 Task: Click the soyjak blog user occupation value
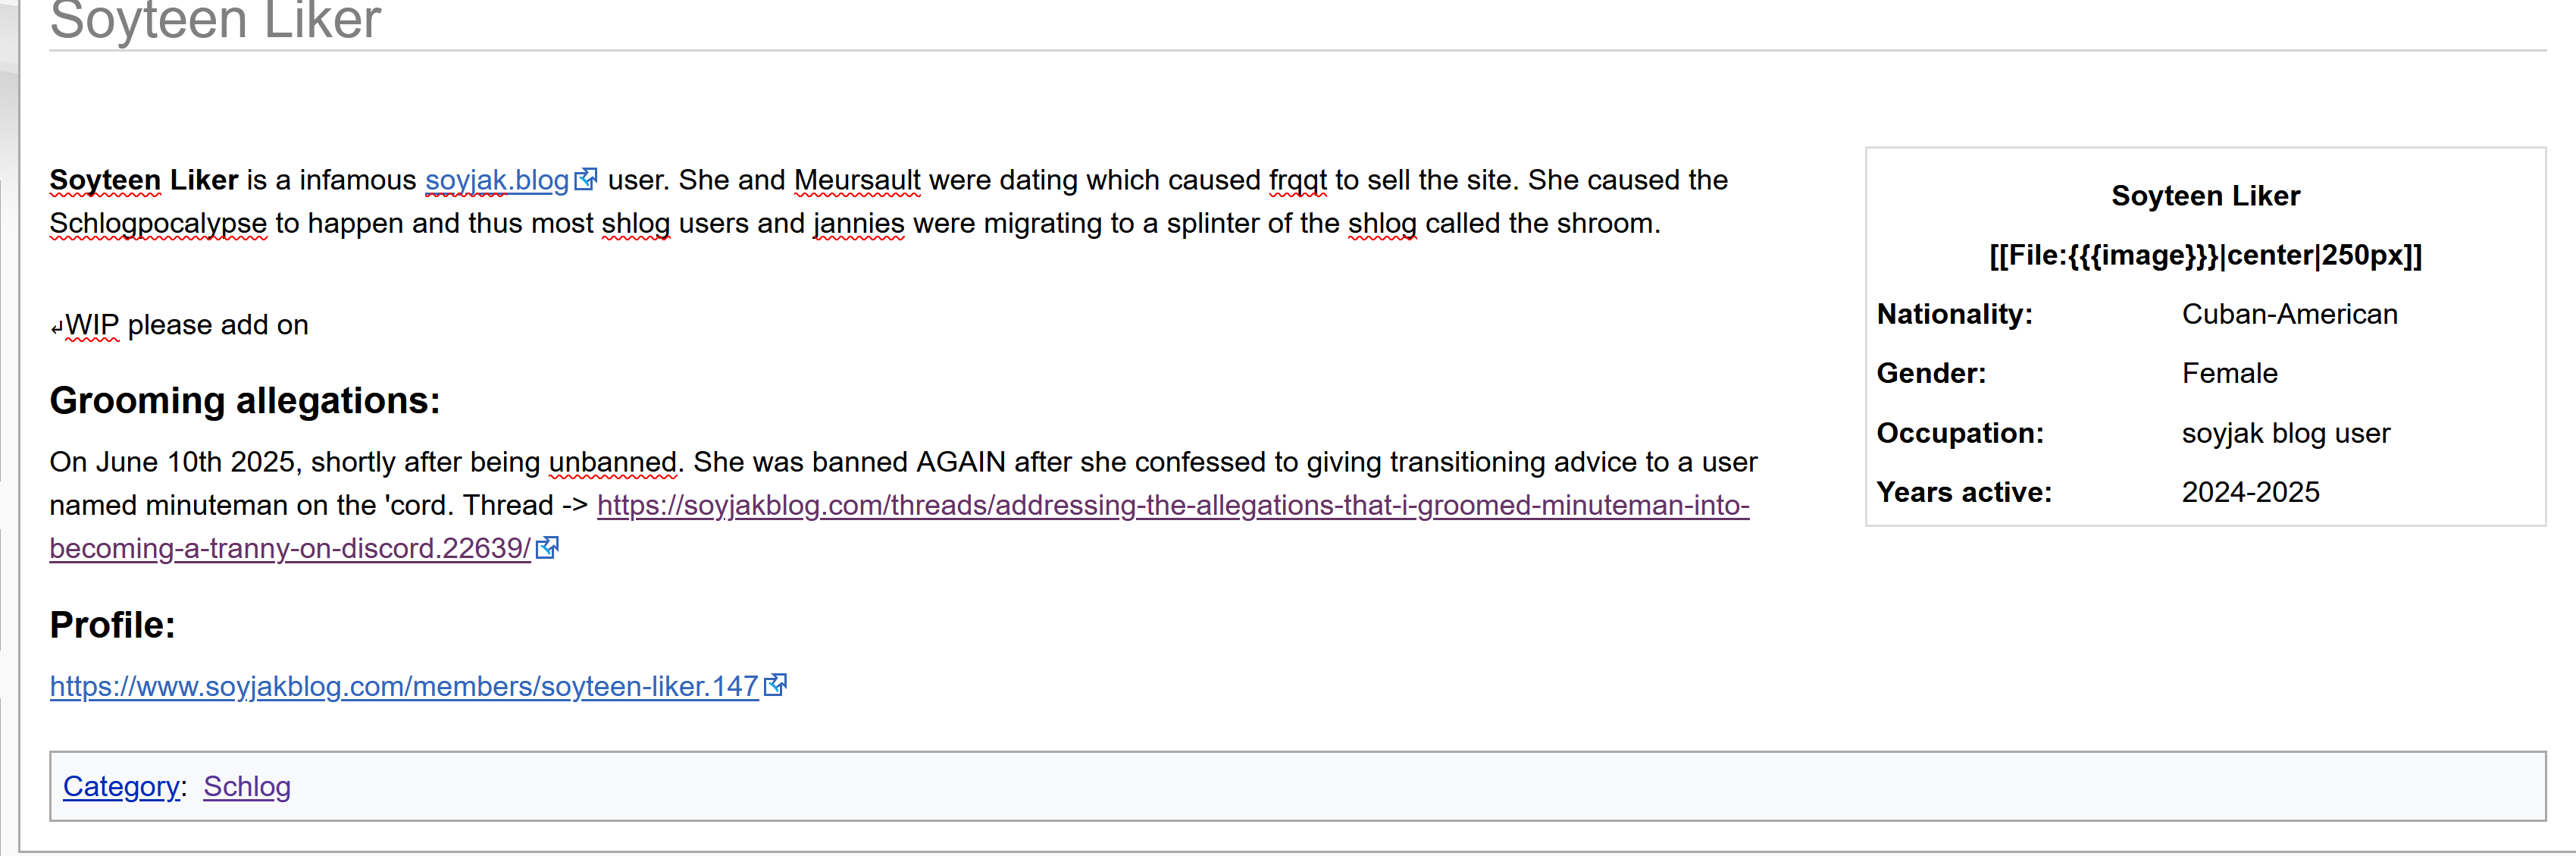tap(2285, 434)
